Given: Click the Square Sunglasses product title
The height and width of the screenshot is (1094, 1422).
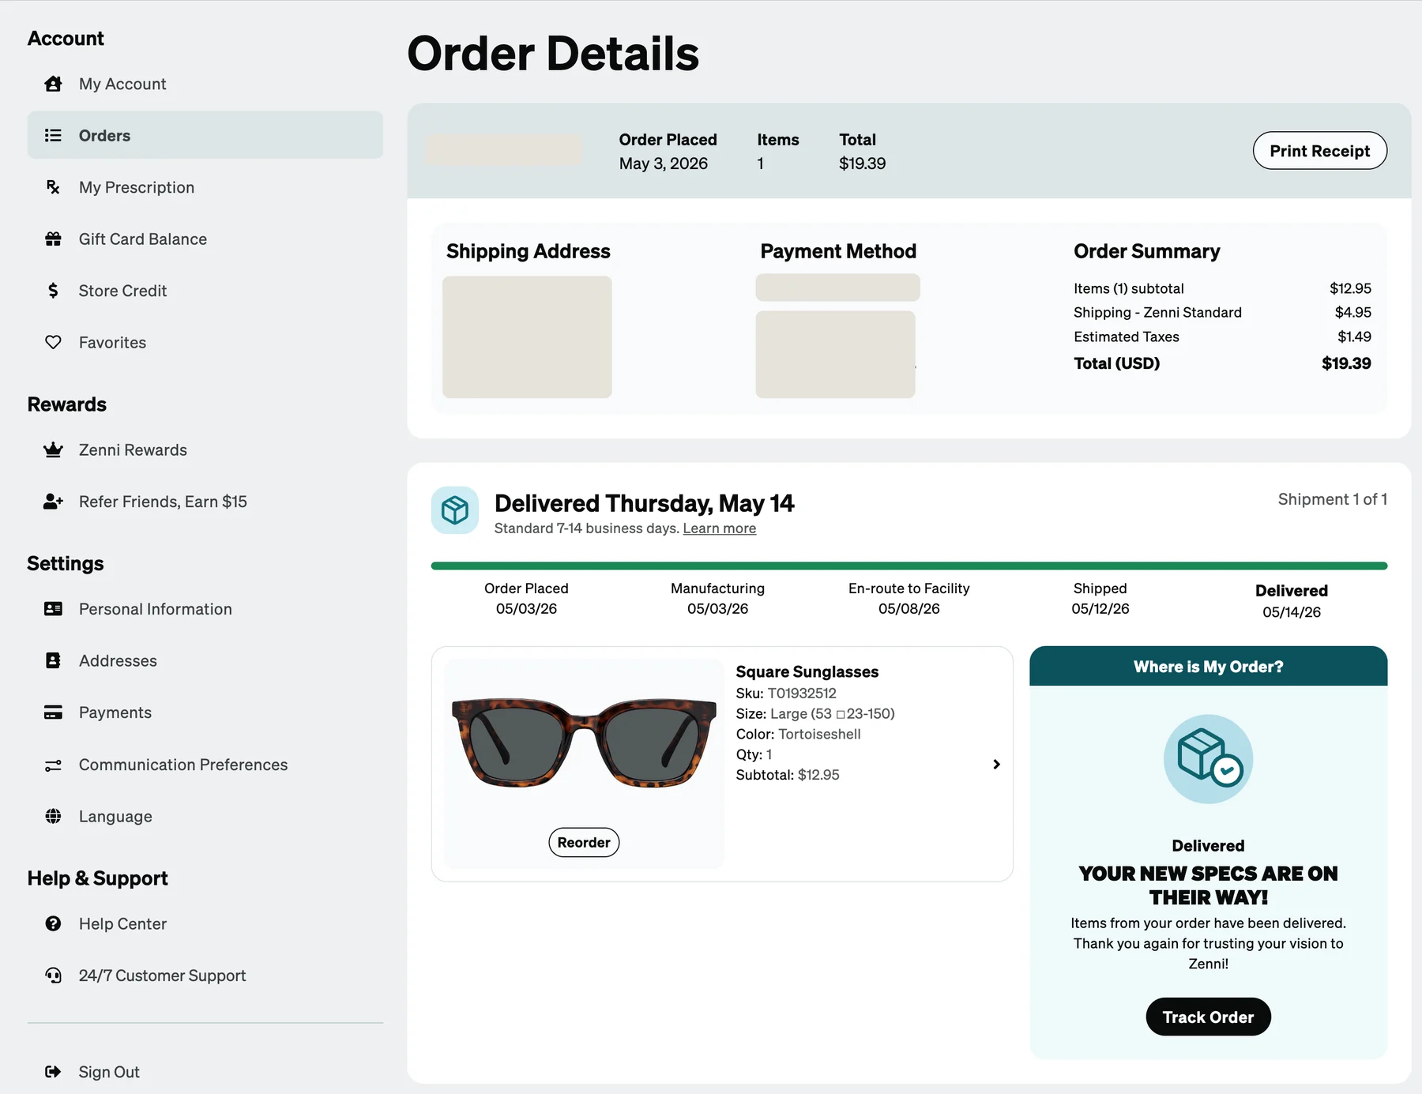Looking at the screenshot, I should [x=807, y=671].
